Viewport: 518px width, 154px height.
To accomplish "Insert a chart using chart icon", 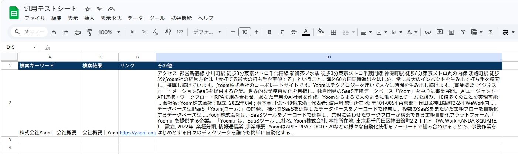I will (x=451, y=32).
